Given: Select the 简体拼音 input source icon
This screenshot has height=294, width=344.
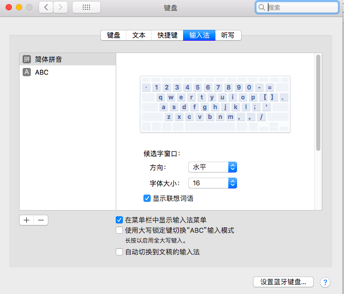Looking at the screenshot, I should pyautogui.click(x=27, y=59).
